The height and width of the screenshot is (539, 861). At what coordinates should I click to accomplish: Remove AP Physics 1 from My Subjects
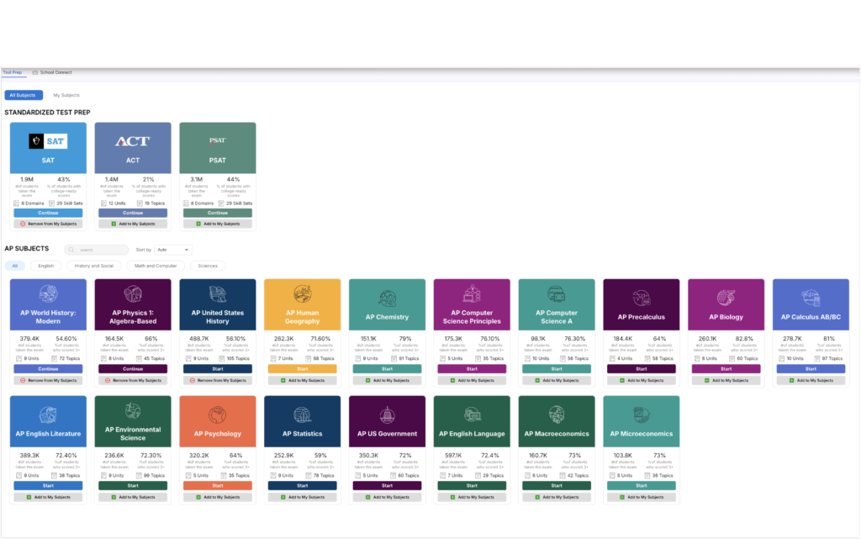[x=133, y=380]
